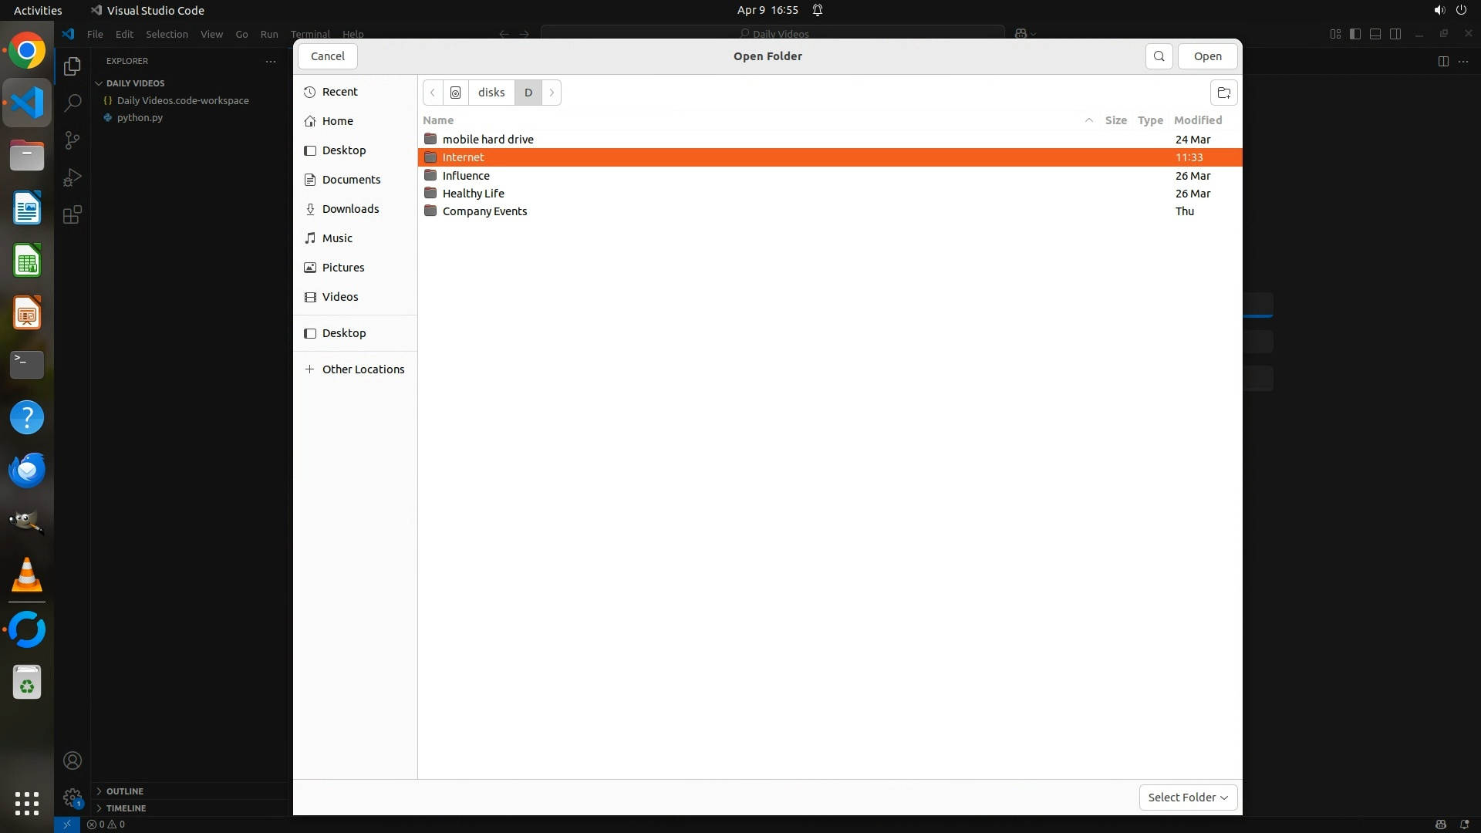Click the create new folder icon
This screenshot has height=833, width=1481.
tap(1223, 93)
